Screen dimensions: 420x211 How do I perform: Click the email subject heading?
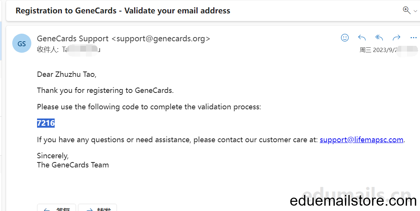[123, 11]
